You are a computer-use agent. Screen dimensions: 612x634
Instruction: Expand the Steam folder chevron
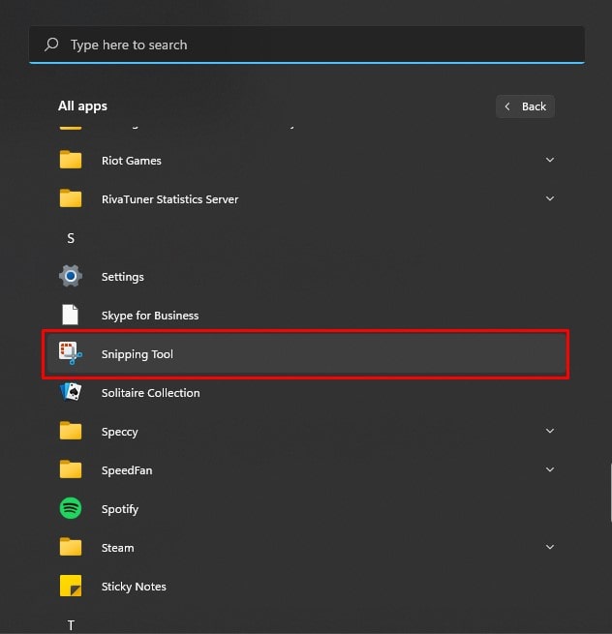coord(550,547)
